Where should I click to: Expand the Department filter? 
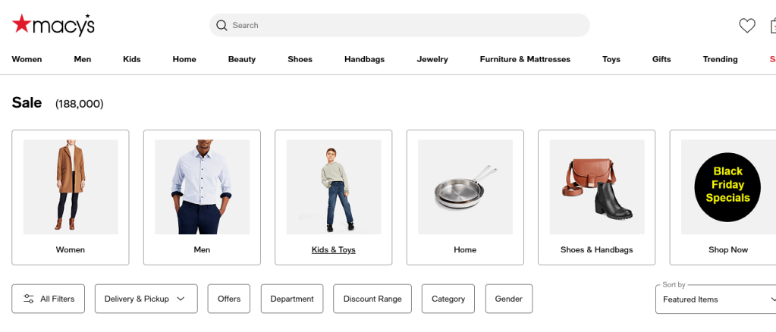tap(292, 299)
